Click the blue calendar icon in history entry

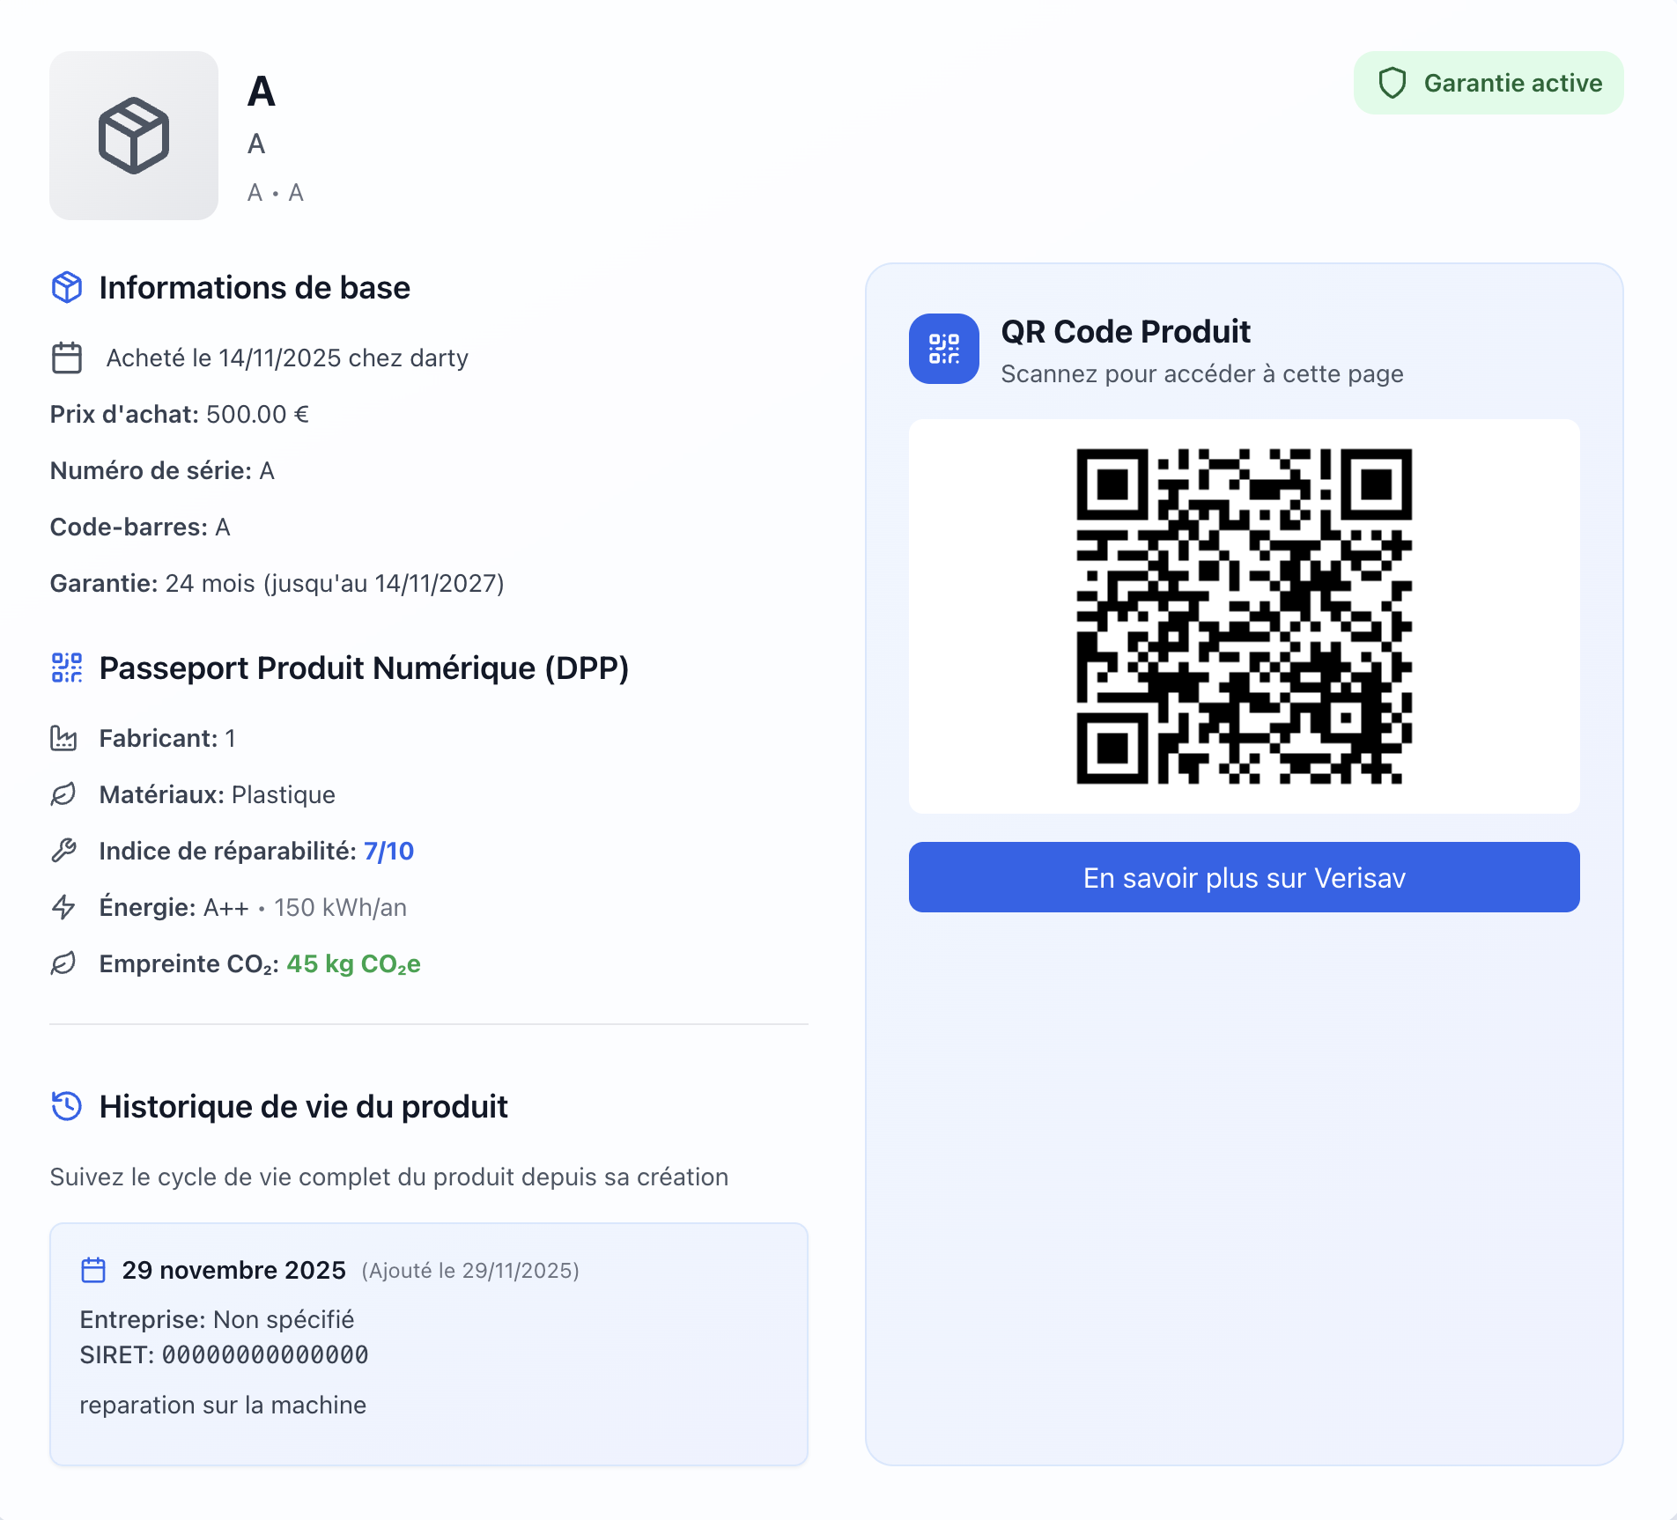click(x=93, y=1270)
